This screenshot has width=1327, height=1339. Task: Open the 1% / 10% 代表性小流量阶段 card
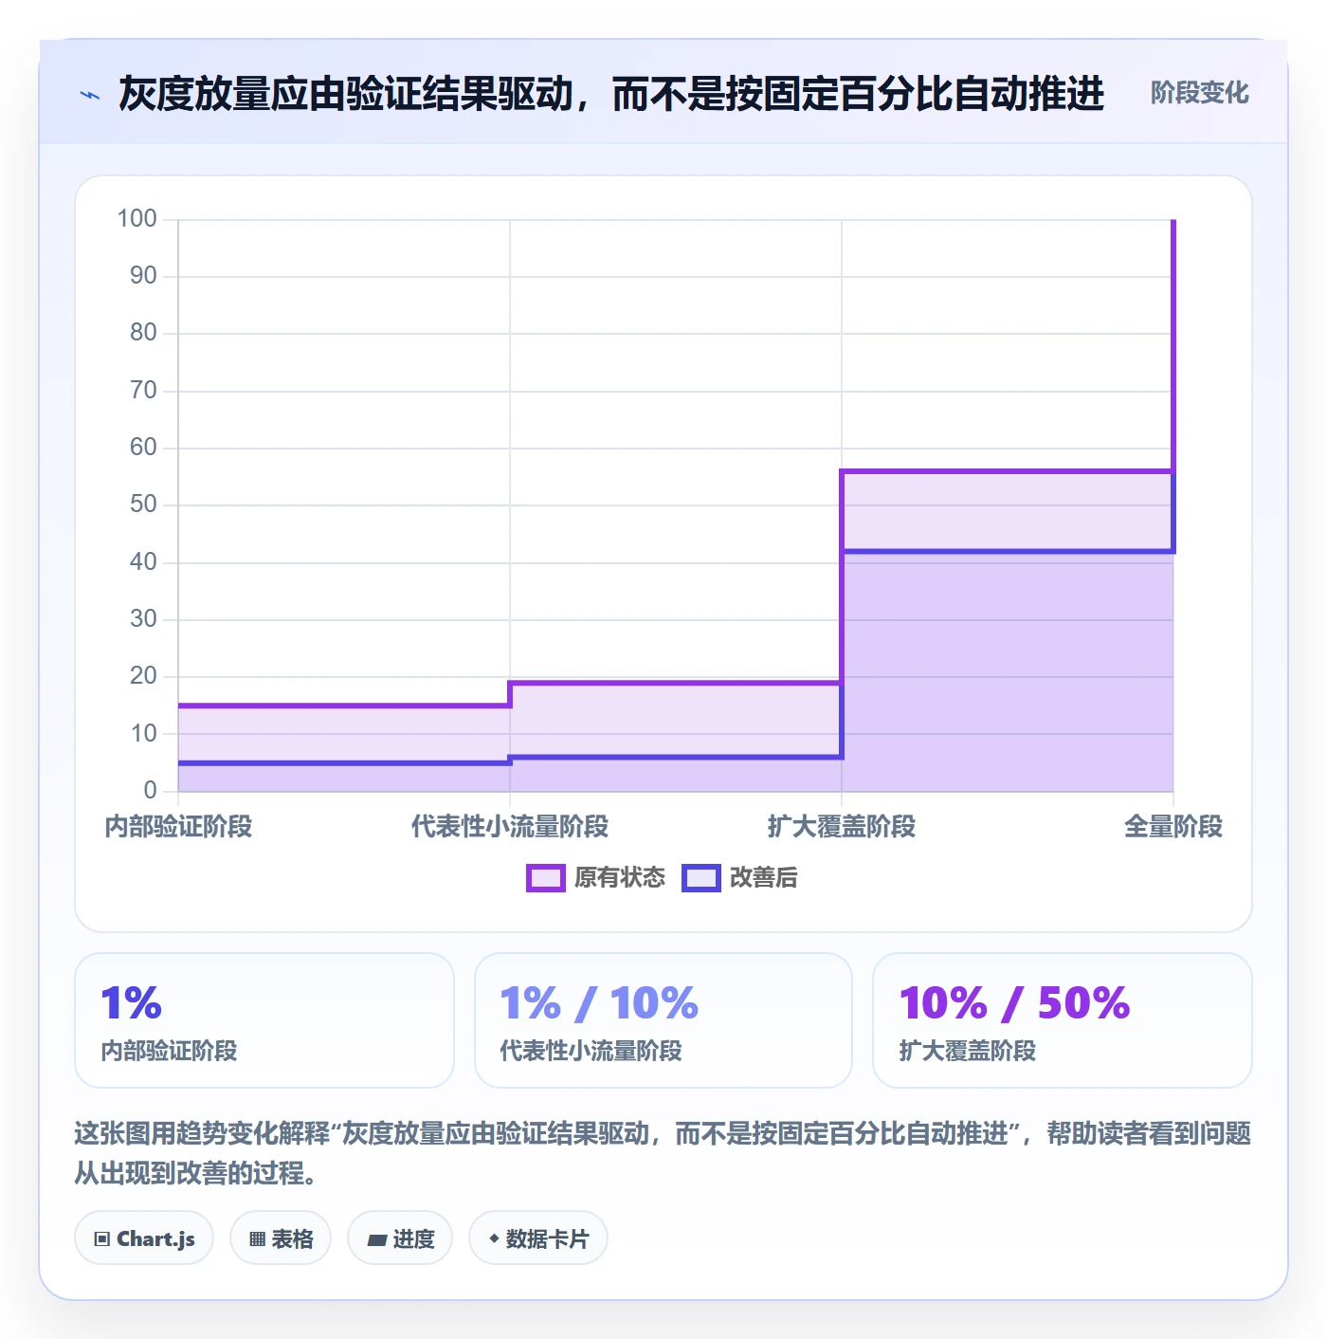point(663,1020)
